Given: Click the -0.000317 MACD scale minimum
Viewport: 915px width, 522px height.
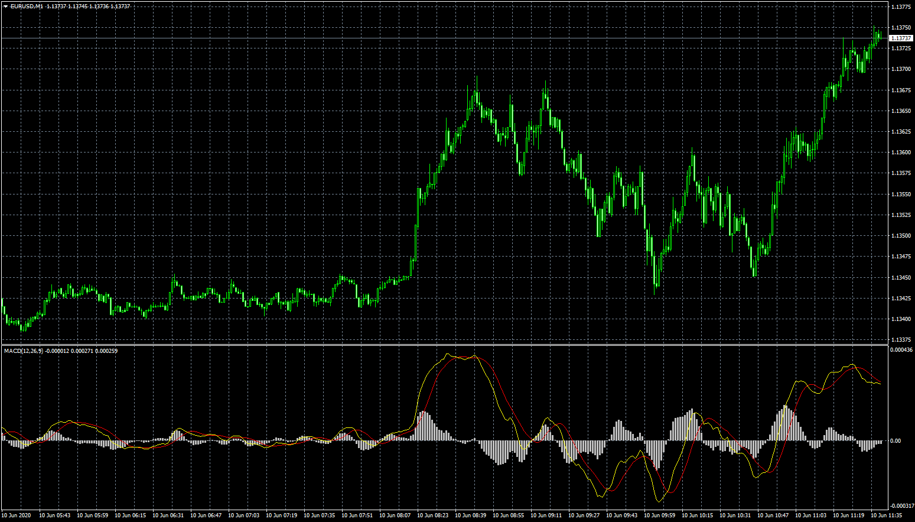Looking at the screenshot, I should (902, 506).
